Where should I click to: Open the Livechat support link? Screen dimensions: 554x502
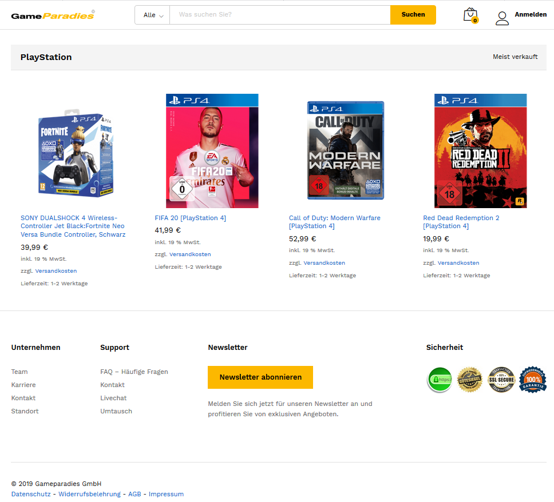(113, 398)
